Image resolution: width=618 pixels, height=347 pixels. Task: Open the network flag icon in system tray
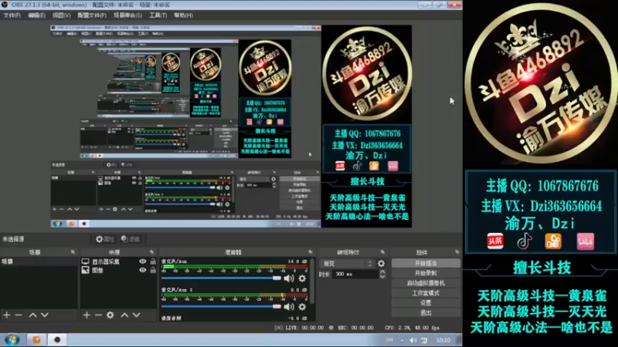tap(424, 340)
